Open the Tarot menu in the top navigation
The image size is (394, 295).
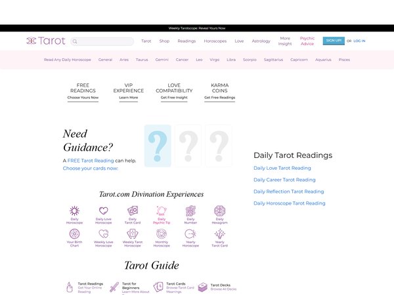(x=146, y=41)
